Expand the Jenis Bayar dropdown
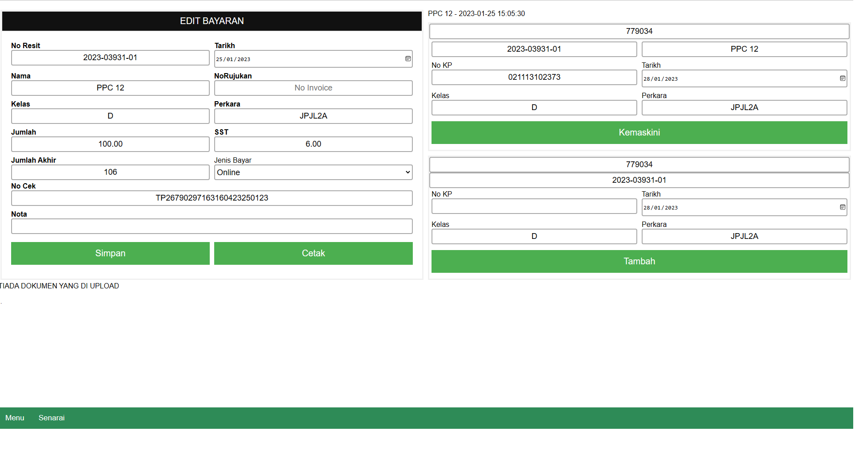Image resolution: width=855 pixels, height=460 pixels. 313,172
